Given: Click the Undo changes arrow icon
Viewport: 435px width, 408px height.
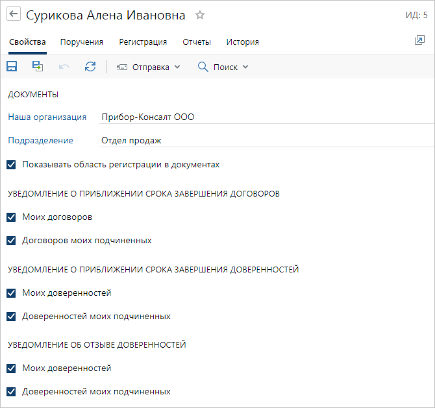Looking at the screenshot, I should 64,67.
